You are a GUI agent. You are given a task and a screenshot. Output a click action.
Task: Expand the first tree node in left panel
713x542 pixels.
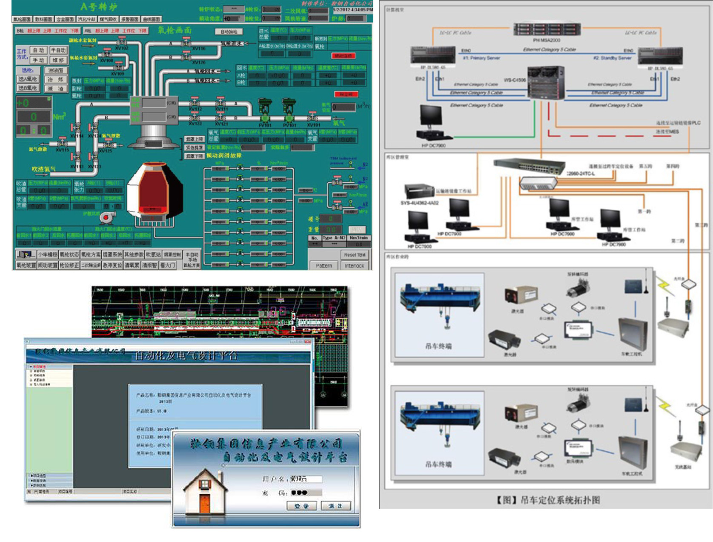click(x=30, y=366)
